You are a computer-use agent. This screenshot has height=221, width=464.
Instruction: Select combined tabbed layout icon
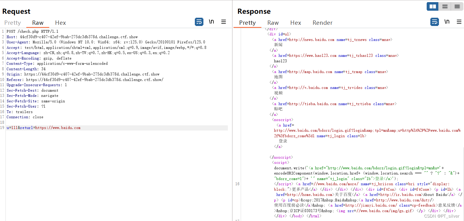pos(457,6)
